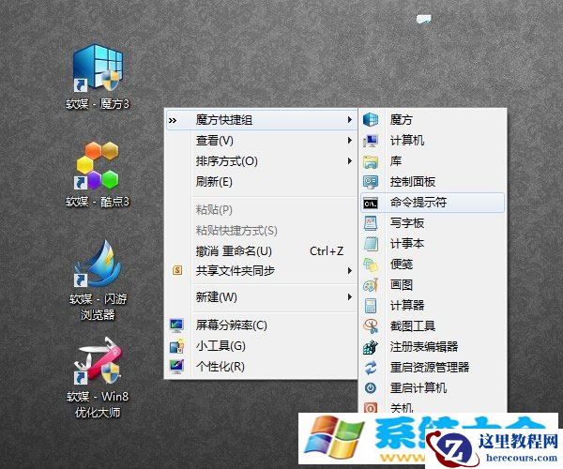Expand the 查看(V) submenu arrow
This screenshot has height=469, width=563.
(x=349, y=141)
